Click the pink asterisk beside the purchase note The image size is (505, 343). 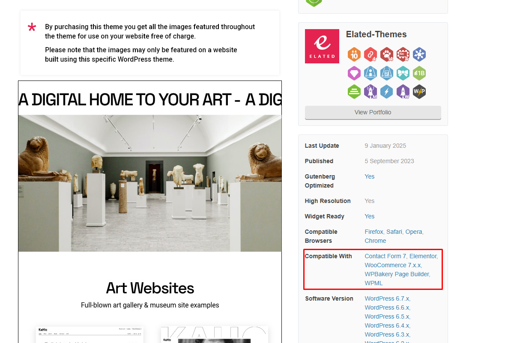(x=32, y=27)
